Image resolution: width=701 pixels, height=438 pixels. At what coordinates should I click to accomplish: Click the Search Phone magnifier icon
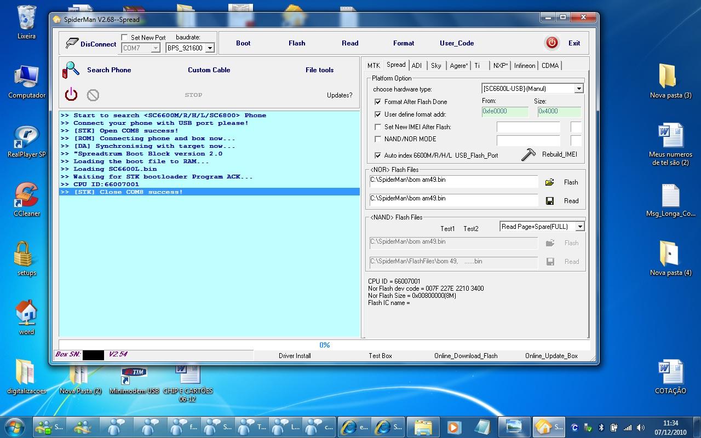tap(71, 70)
